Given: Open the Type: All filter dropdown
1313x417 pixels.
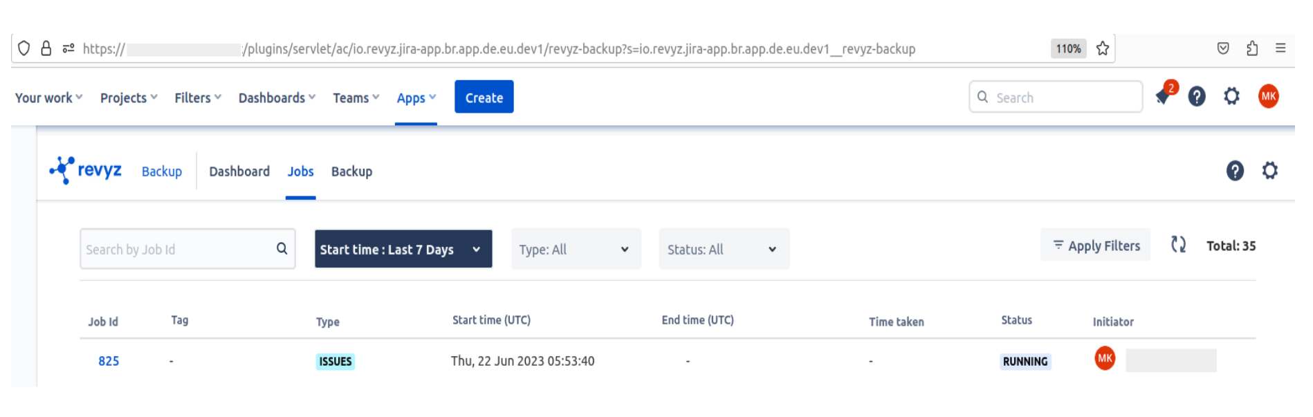Looking at the screenshot, I should coord(576,249).
